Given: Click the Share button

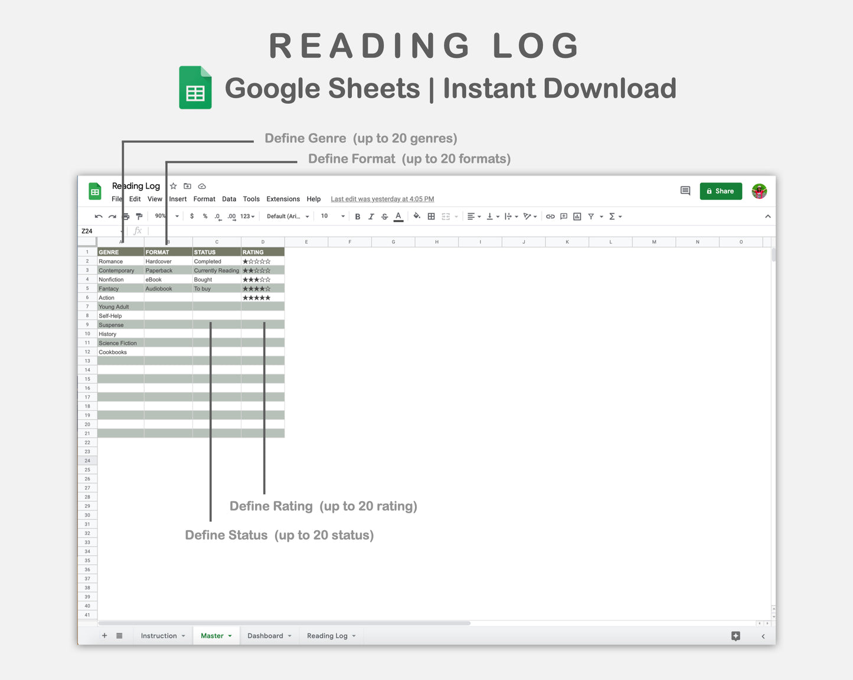Looking at the screenshot, I should (721, 191).
